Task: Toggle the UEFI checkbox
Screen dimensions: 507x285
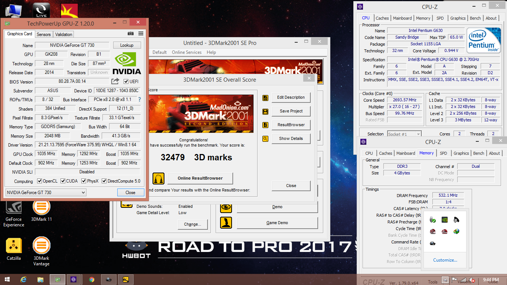Action: click(126, 82)
